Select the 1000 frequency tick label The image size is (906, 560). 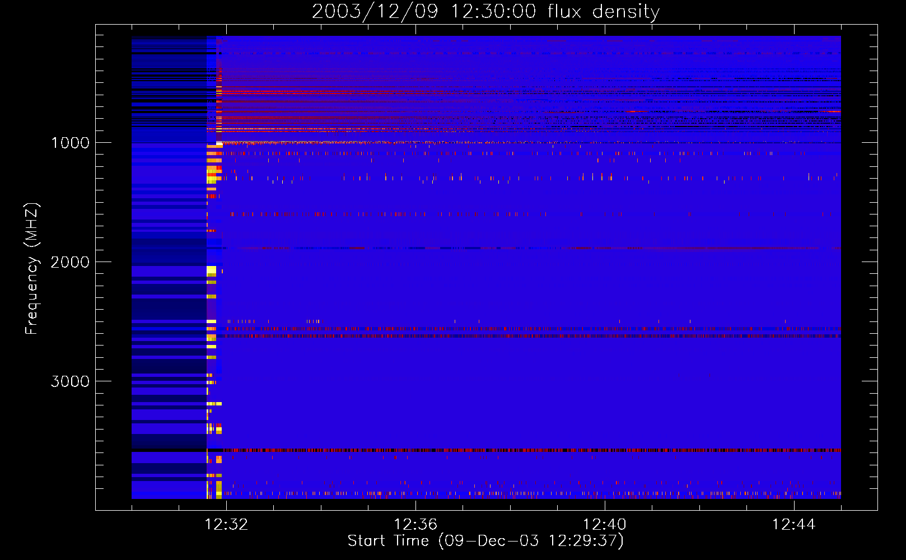tap(70, 143)
